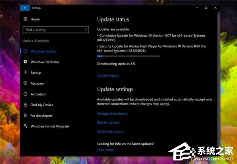Close the Settings window

tap(216, 8)
